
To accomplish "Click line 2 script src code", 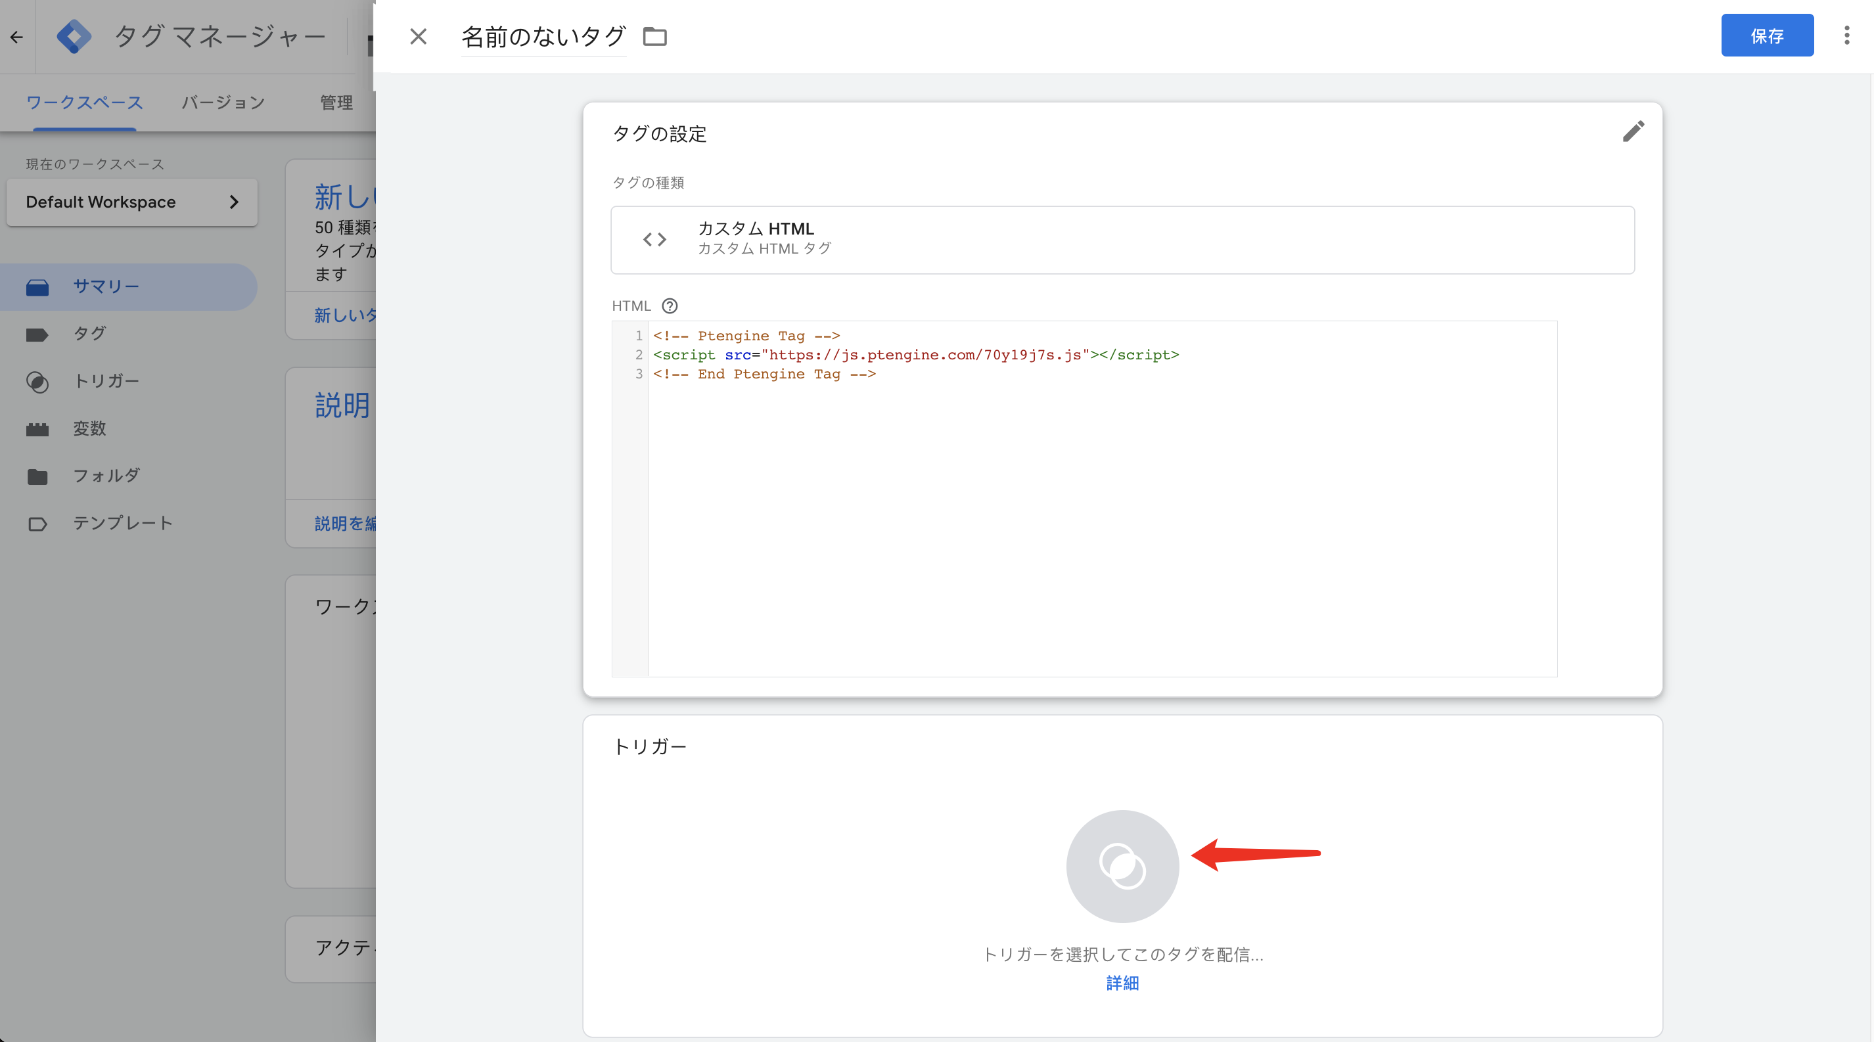I will tap(916, 355).
